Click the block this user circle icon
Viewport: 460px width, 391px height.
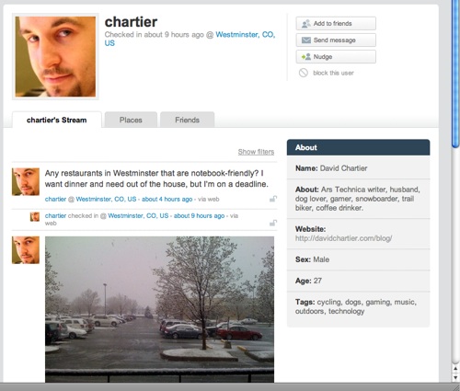click(x=304, y=73)
